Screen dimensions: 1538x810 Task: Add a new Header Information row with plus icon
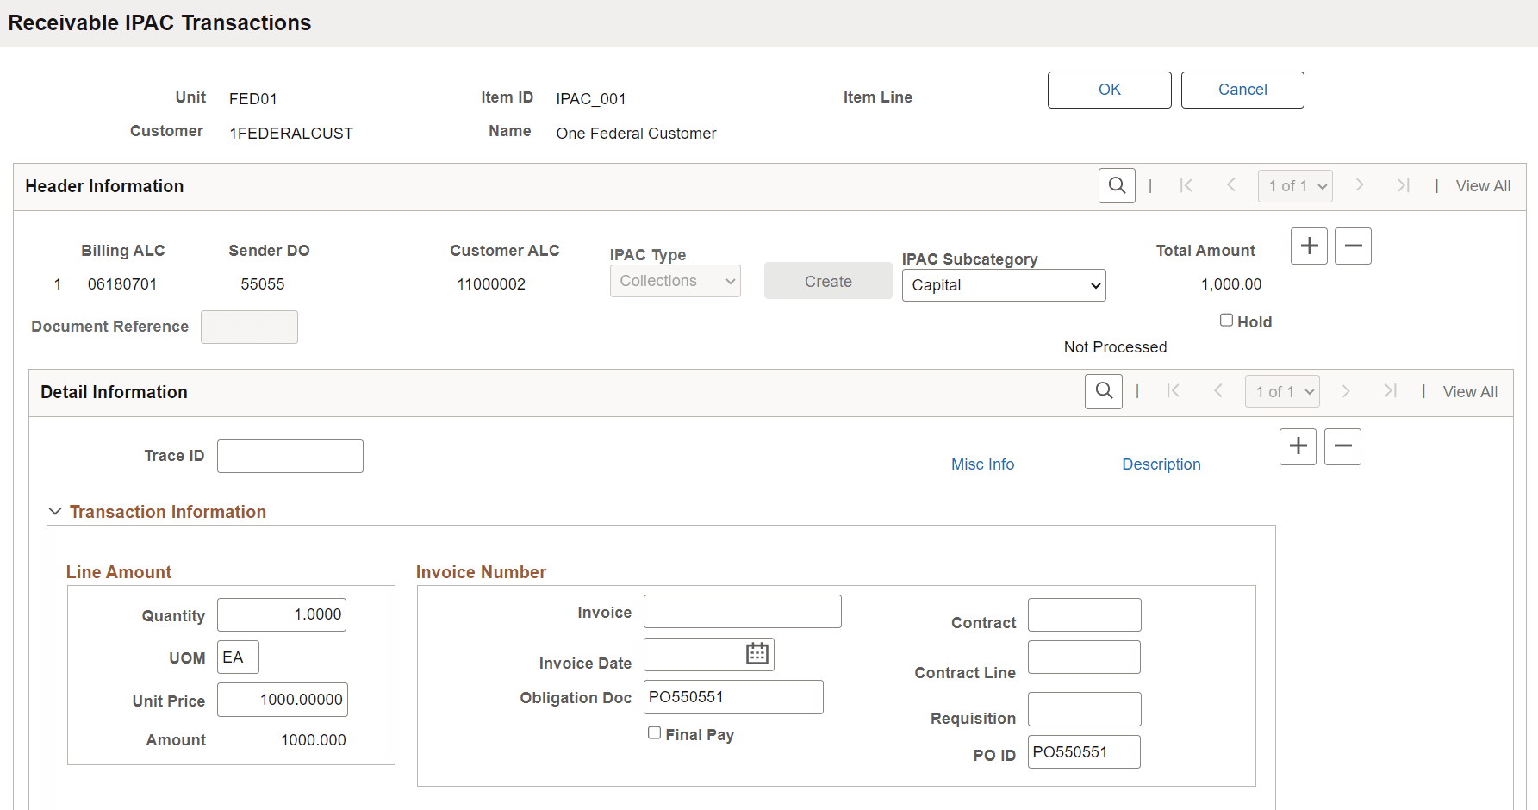(x=1308, y=246)
